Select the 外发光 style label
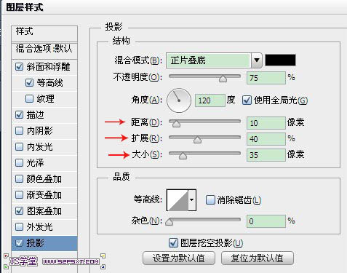347x273 pixels. point(39,227)
